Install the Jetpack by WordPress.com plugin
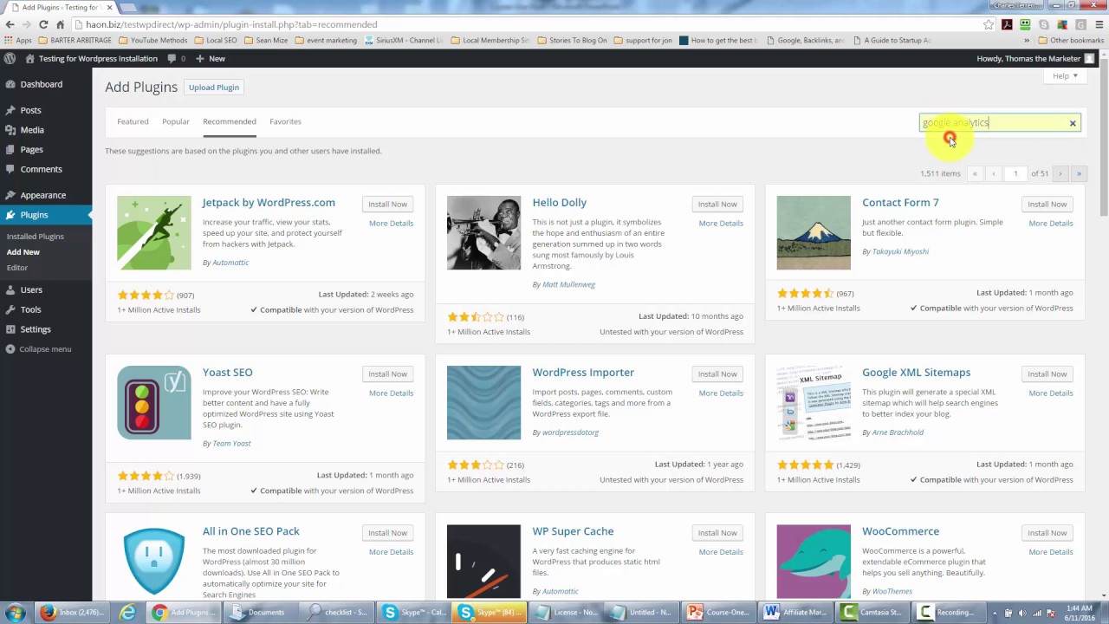Viewport: 1109px width, 624px height. [387, 205]
